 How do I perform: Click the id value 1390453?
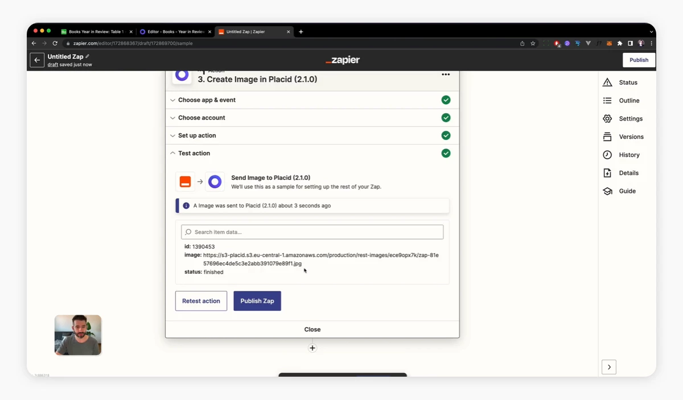tap(203, 247)
